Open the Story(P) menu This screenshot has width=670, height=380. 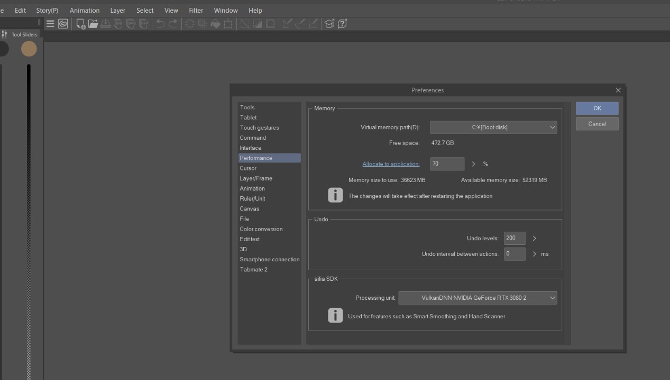[x=47, y=10]
